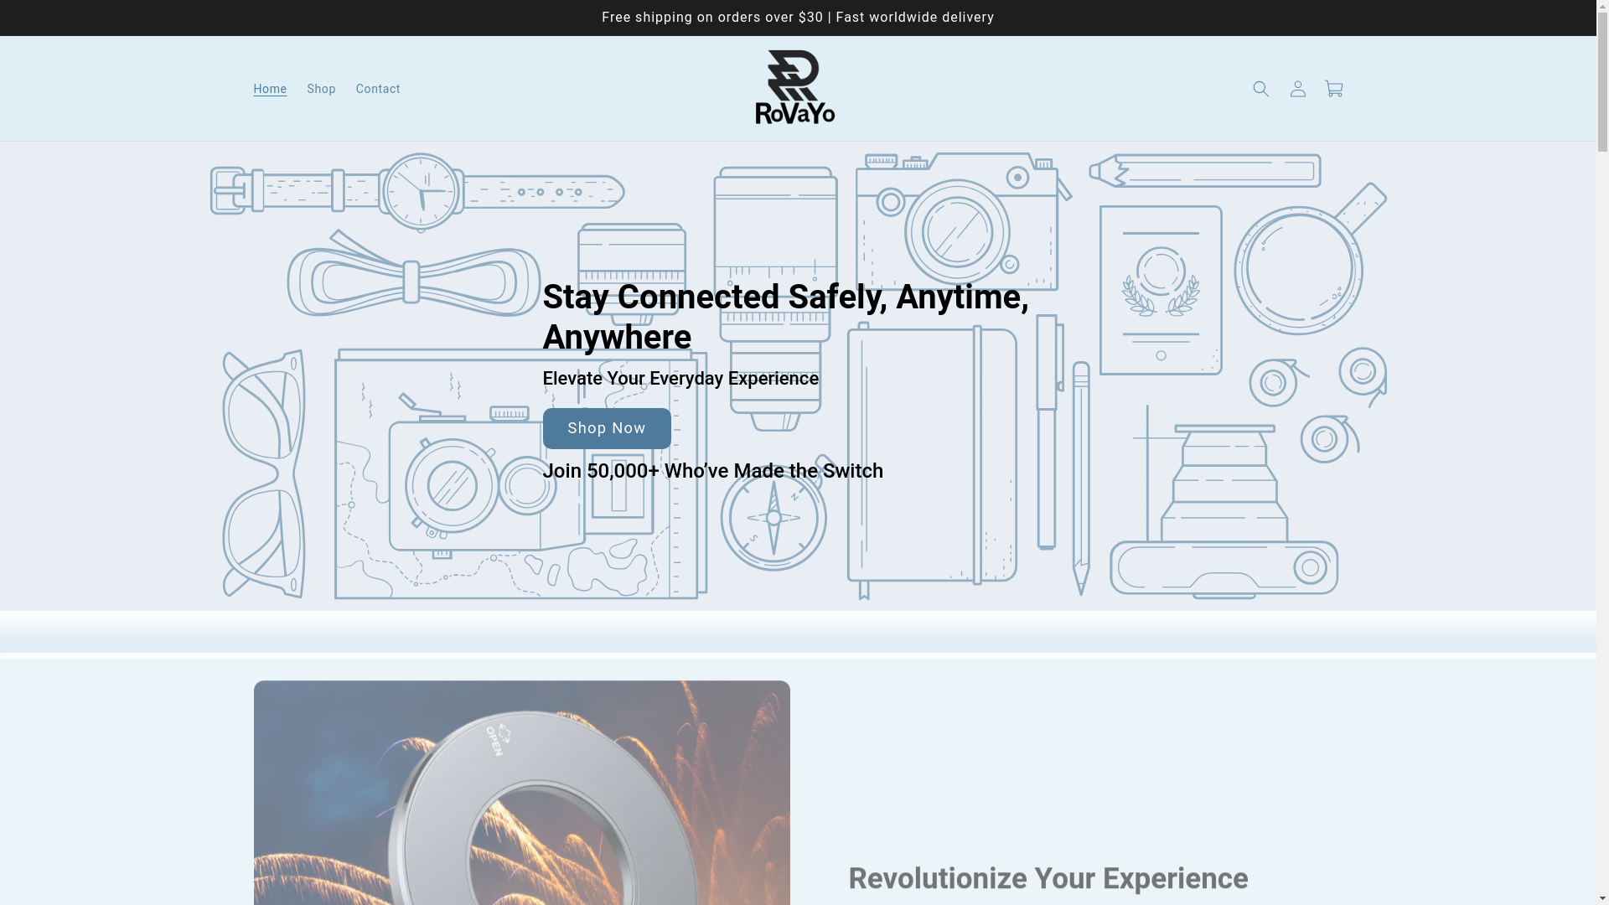Click the RoVaYo logo
This screenshot has height=905, width=1609.
795,87
